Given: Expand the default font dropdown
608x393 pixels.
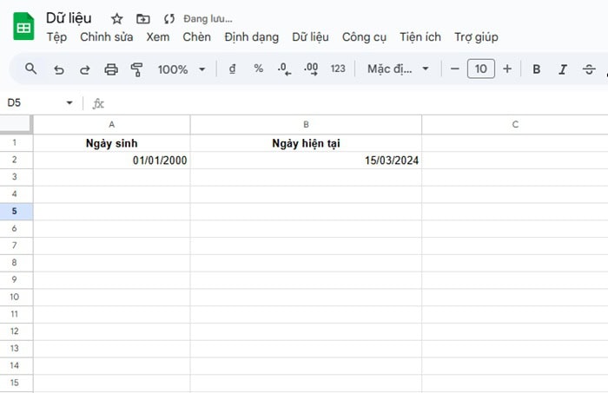Looking at the screenshot, I should tap(398, 69).
